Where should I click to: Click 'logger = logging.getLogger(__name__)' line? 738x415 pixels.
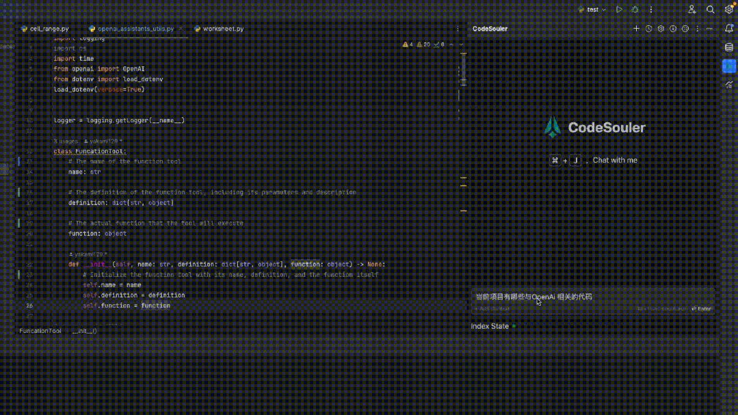pyautogui.click(x=119, y=120)
